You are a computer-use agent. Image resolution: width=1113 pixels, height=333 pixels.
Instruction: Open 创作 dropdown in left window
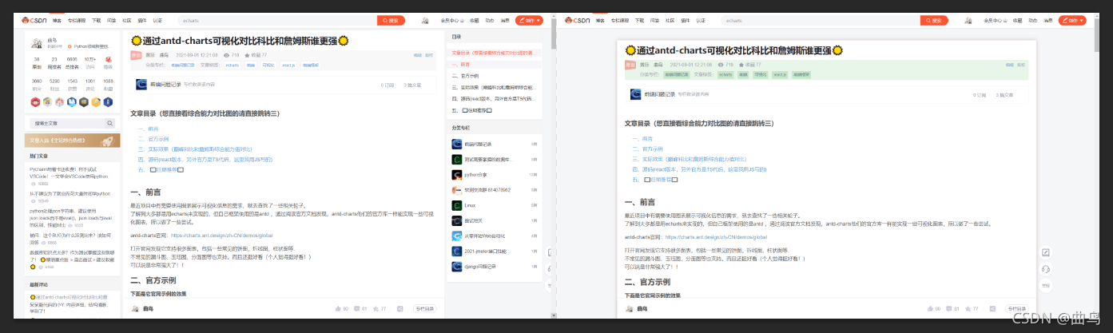coord(529,20)
